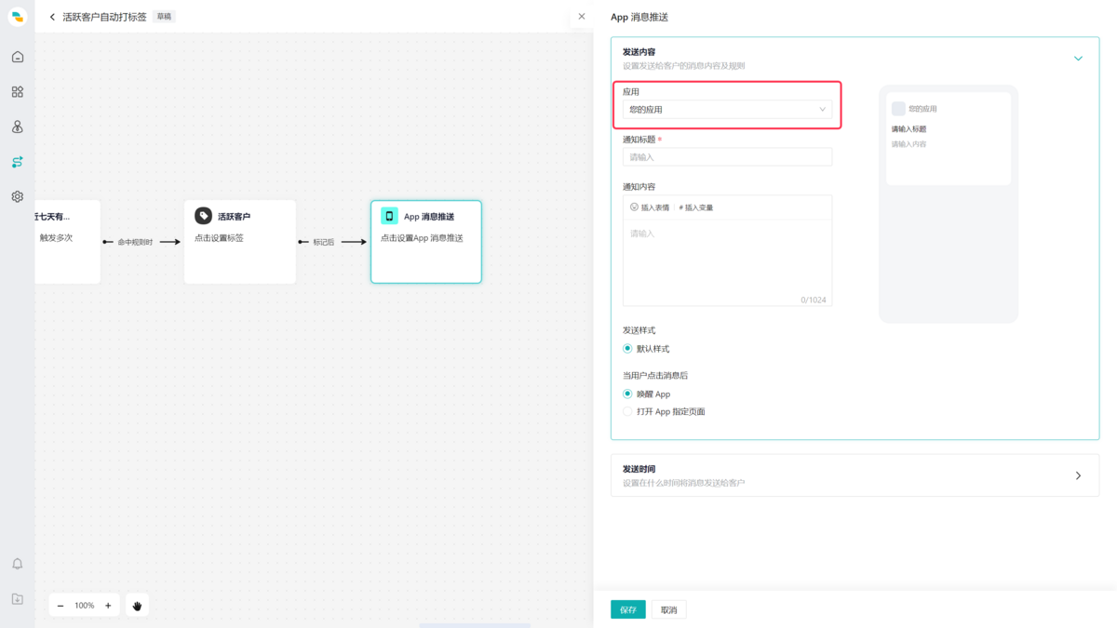Viewport: 1117px width, 628px height.
Task: Open the customer profile icon in sidebar
Action: point(17,127)
